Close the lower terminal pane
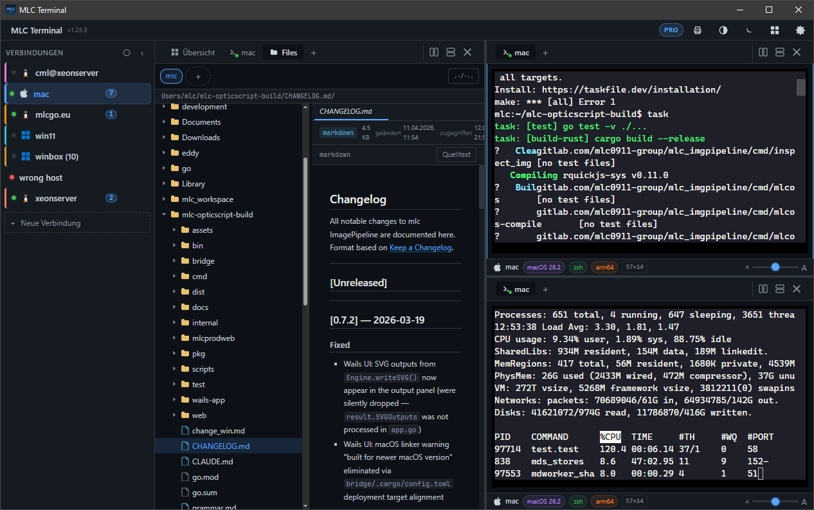Viewport: 814px width, 510px height. (797, 289)
